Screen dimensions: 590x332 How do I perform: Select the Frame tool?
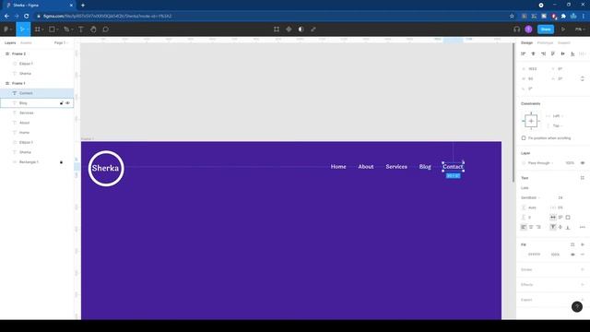click(37, 29)
